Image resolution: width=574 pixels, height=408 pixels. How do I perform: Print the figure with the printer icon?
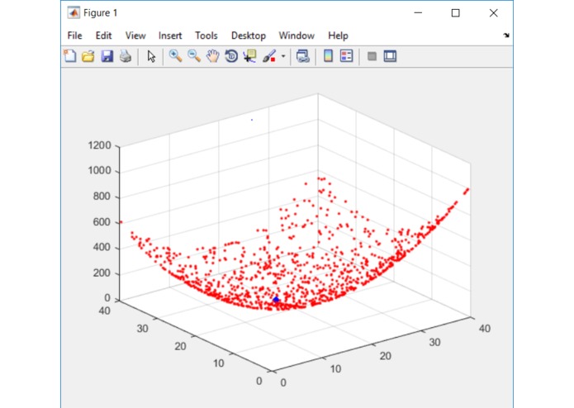coord(126,56)
